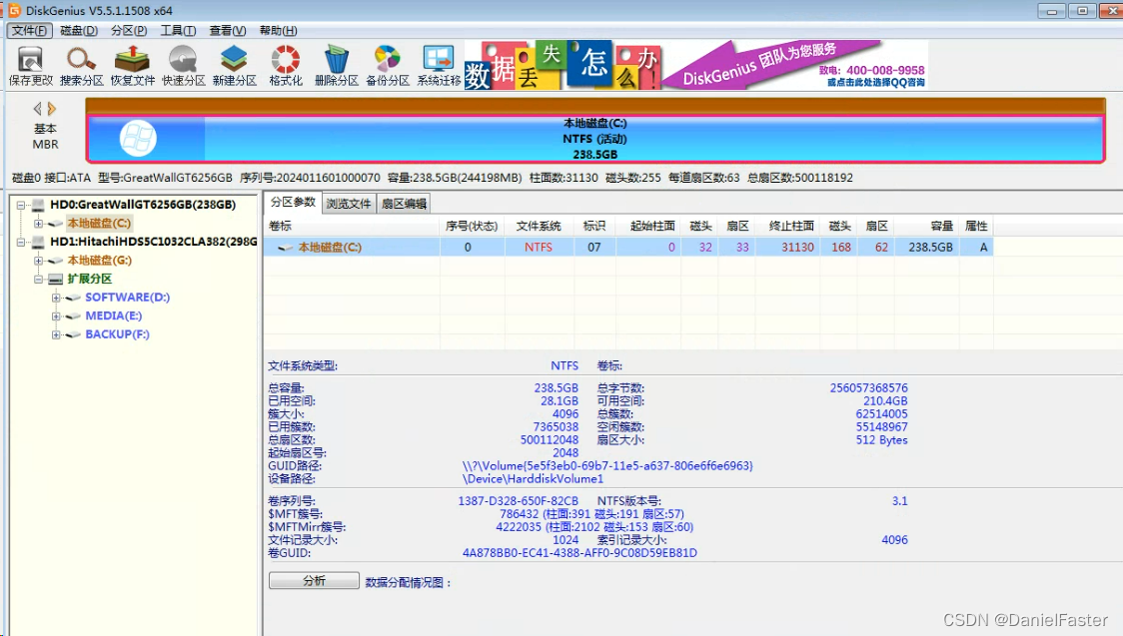The height and width of the screenshot is (636, 1123).
Task: Collapse the 扩展分区 tree node
Action: click(39, 279)
